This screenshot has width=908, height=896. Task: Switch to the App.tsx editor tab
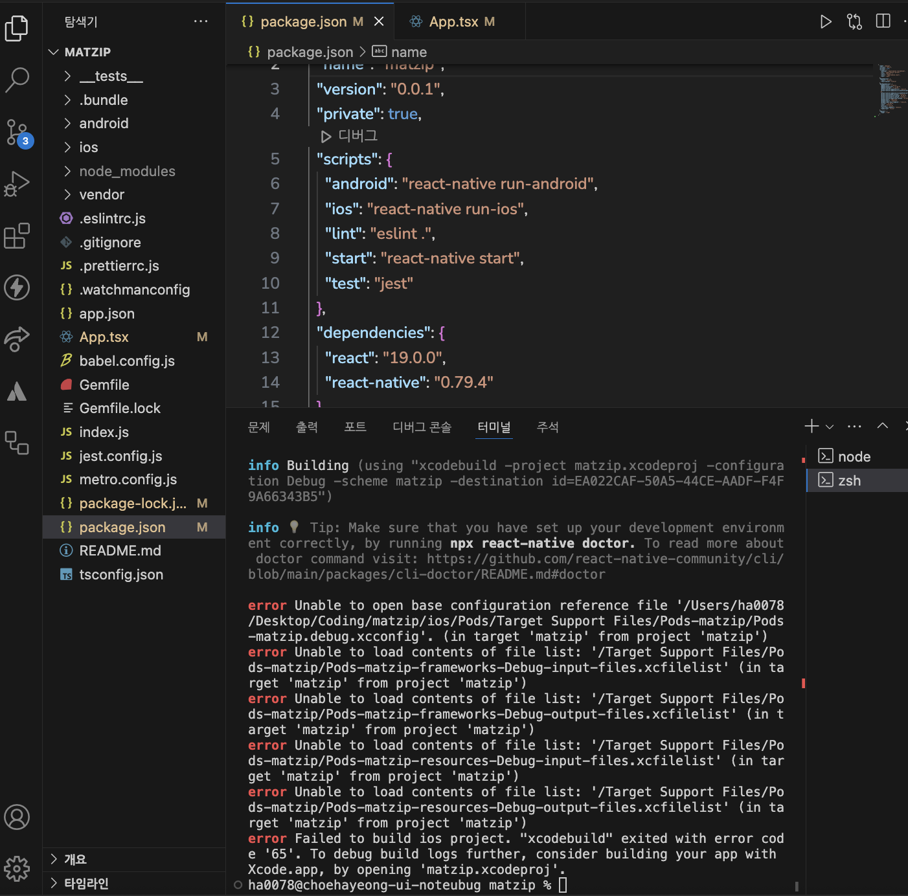coord(459,21)
